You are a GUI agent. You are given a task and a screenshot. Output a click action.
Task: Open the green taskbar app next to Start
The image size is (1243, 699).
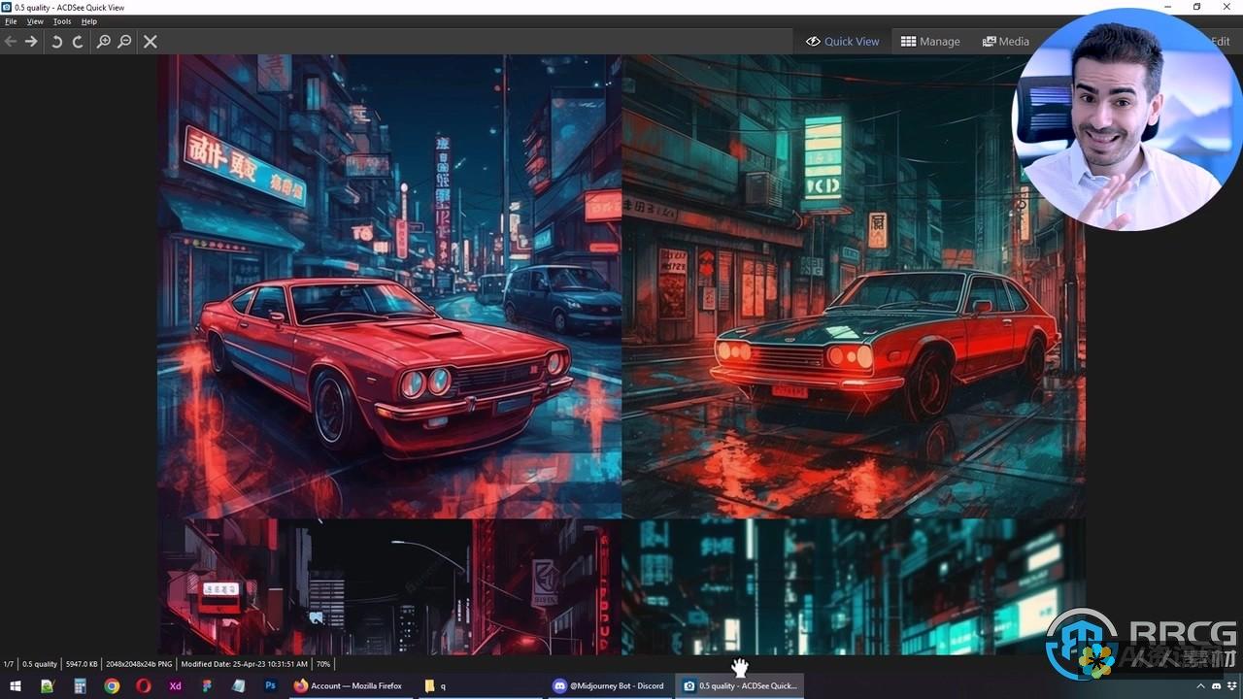tap(48, 685)
